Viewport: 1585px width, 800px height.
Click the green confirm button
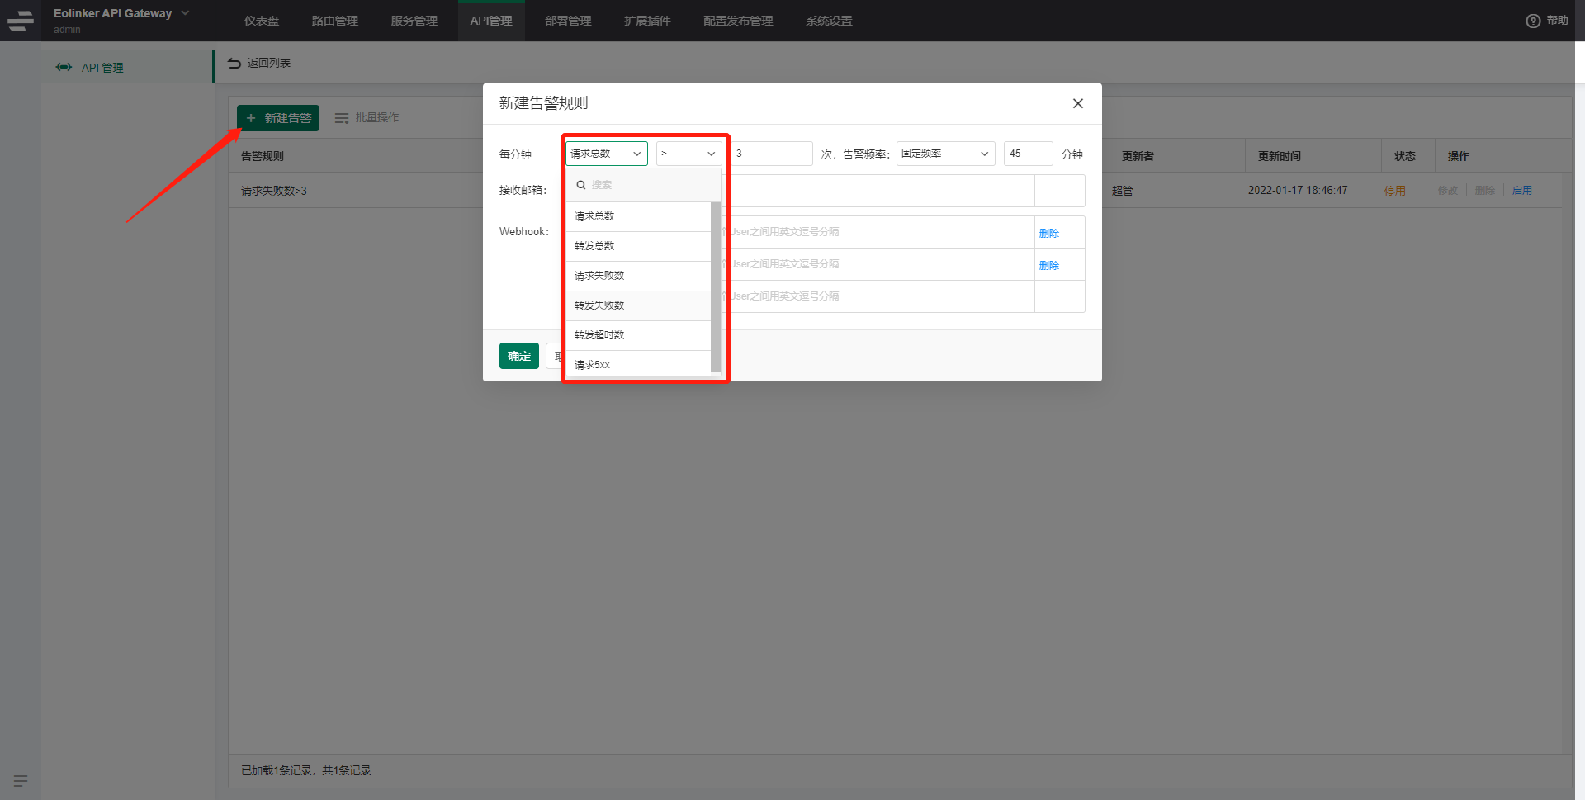[x=518, y=356]
